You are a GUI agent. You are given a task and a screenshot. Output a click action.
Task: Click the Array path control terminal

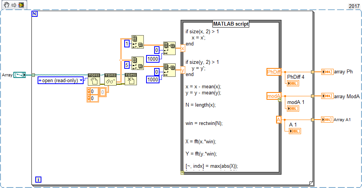click(x=19, y=75)
